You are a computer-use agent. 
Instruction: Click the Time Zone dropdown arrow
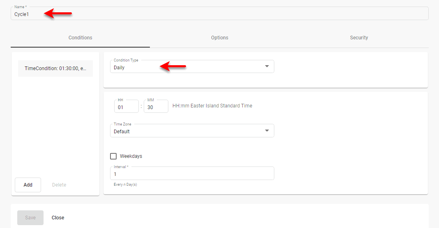[x=267, y=131]
